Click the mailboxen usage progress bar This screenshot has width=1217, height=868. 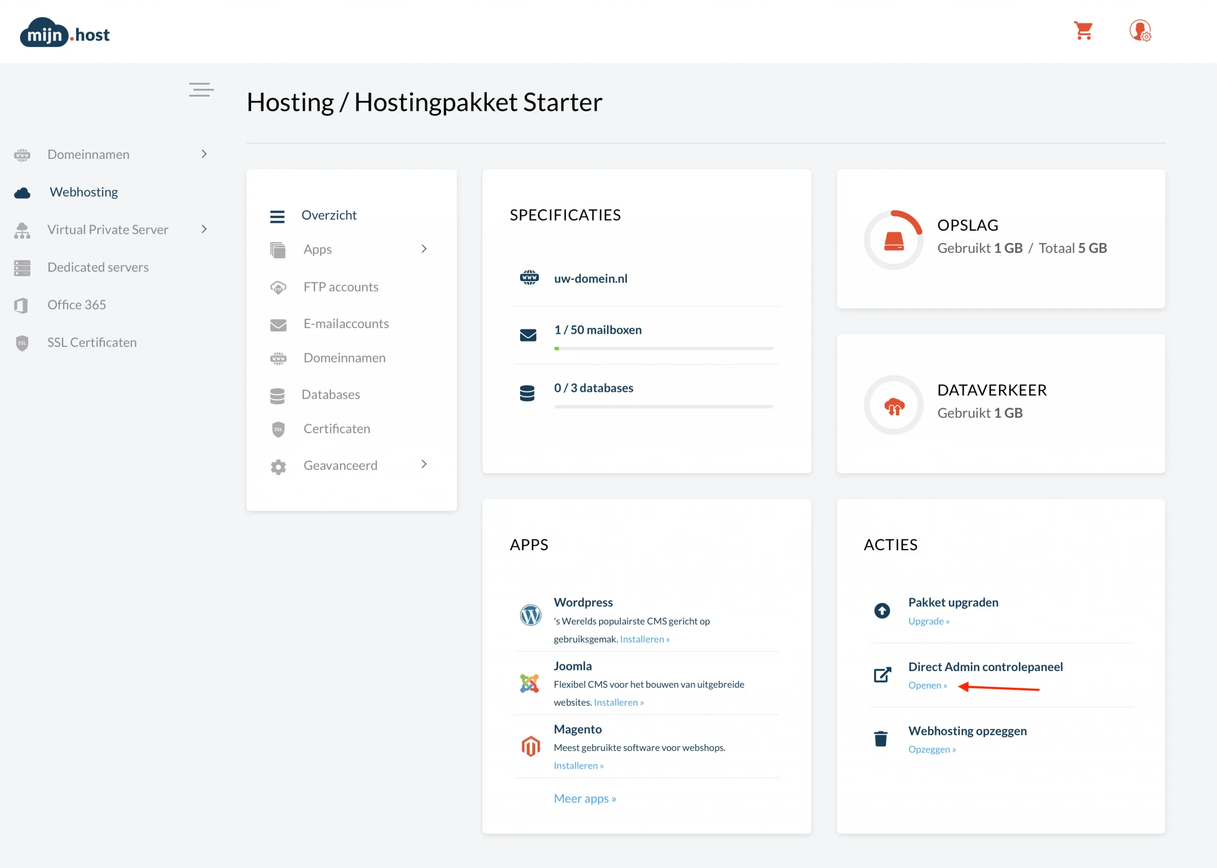[x=663, y=349]
